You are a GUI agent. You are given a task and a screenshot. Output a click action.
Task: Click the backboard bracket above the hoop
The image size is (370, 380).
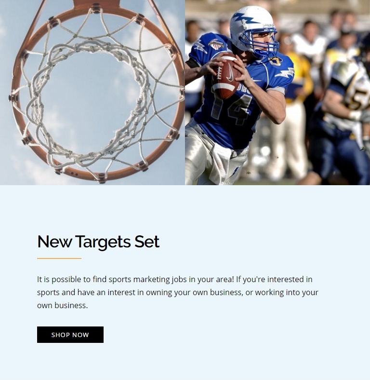[96, 4]
